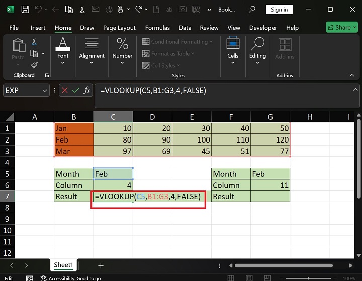Activate Touch/Mouse mode hand icon

[x=120, y=9]
